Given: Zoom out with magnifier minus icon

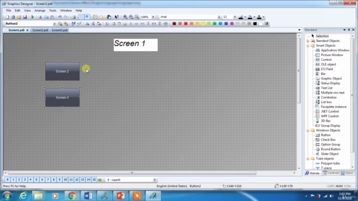Looking at the screenshot, I should [131, 17].
